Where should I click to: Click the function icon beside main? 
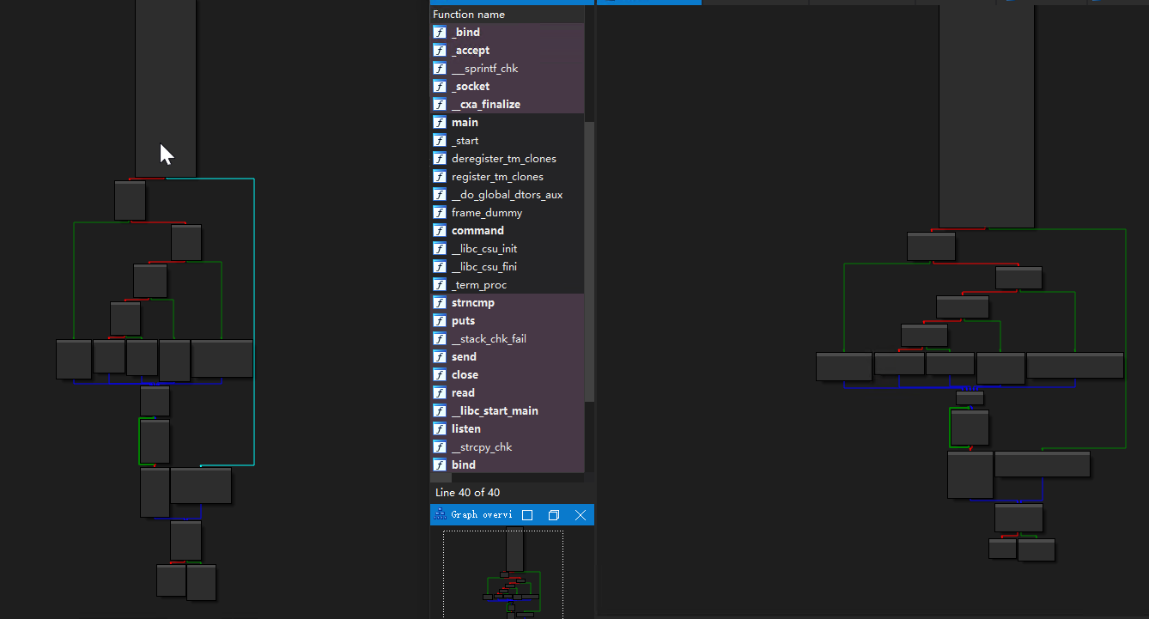440,123
